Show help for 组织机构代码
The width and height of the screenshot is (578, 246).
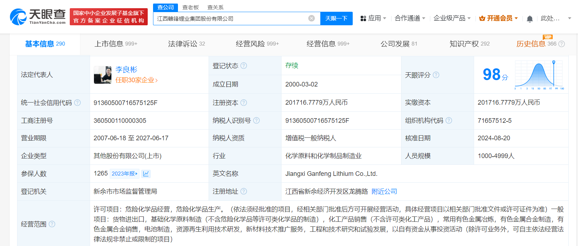point(449,120)
